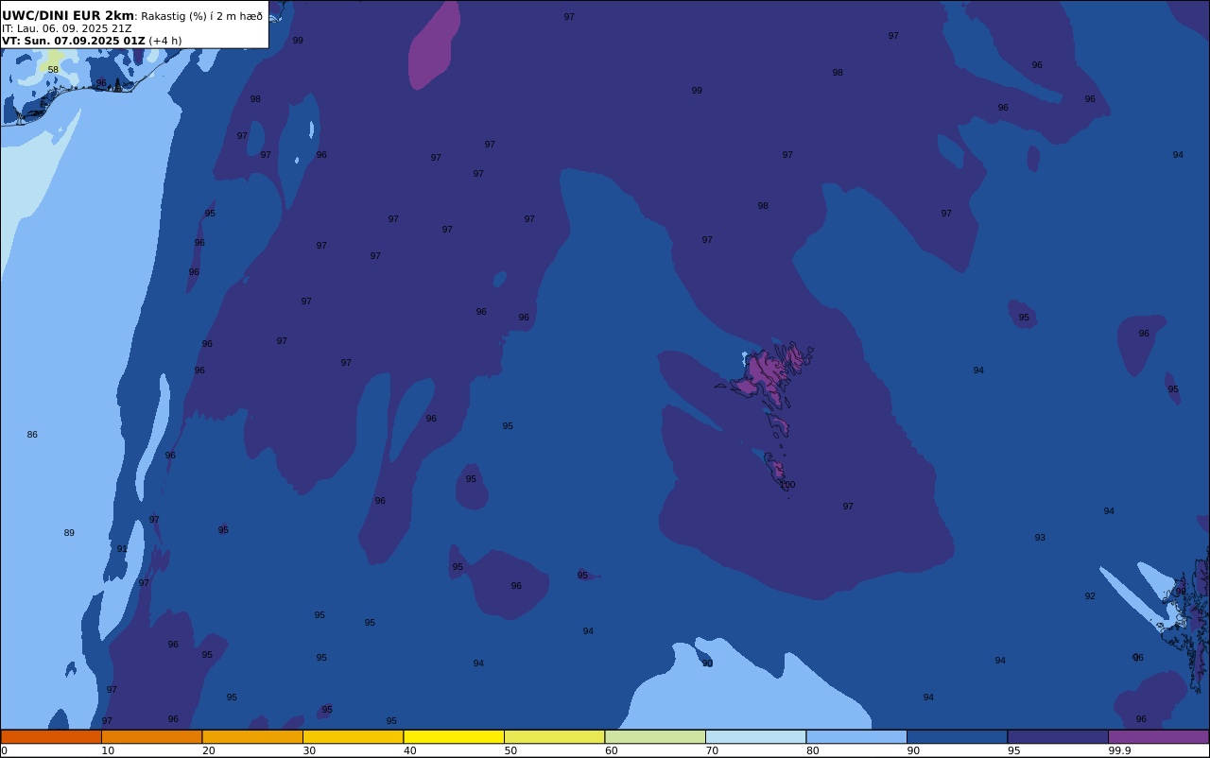
Task: Select the dark indigo 95–99.9 legend swatch
Action: [x=1058, y=736]
